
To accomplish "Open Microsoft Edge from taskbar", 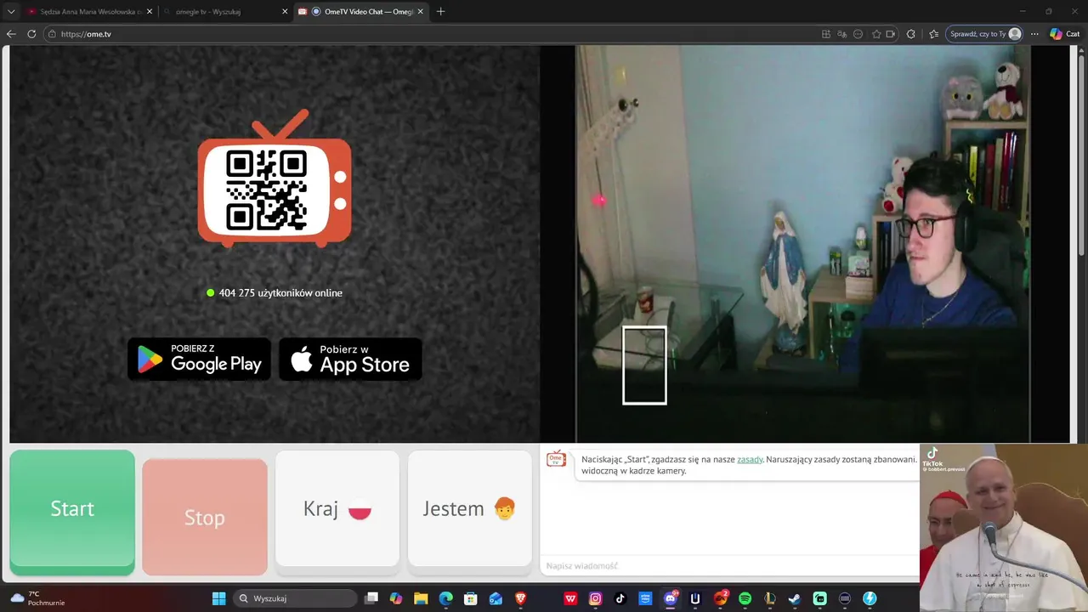I will pos(446,598).
